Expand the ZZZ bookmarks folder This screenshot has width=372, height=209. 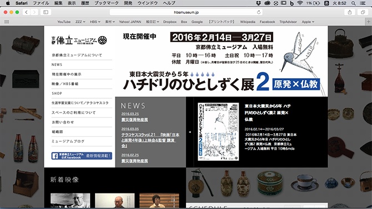[80, 22]
